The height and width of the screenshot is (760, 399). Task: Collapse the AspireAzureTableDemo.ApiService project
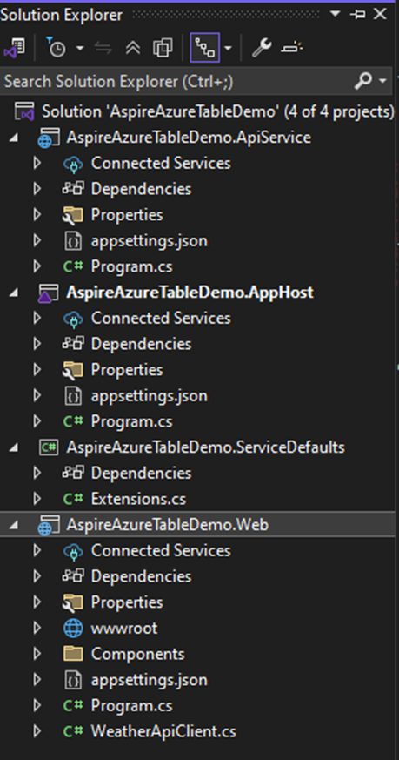[14, 138]
